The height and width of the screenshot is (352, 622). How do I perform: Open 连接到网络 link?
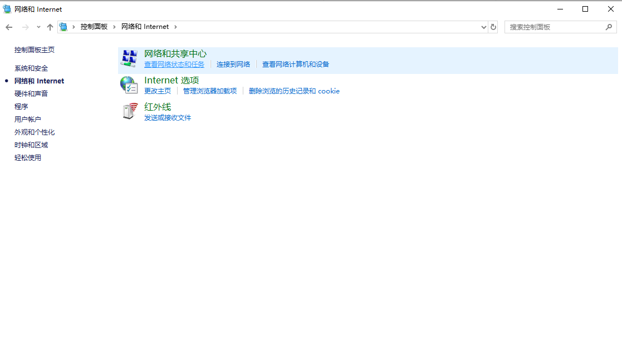tap(233, 65)
